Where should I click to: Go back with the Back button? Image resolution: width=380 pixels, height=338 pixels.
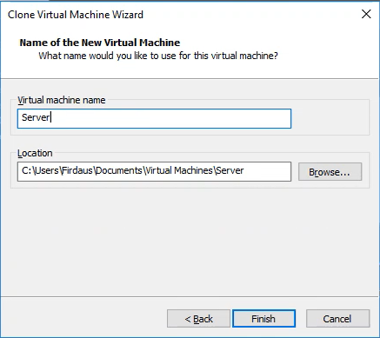tap(198, 319)
